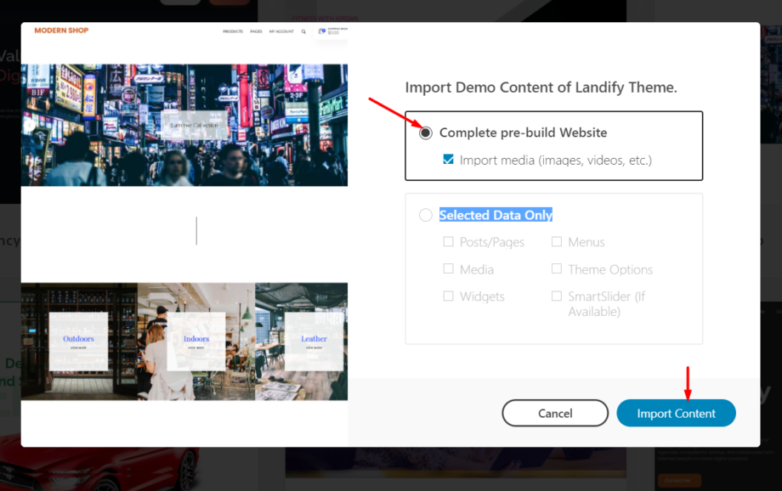
Task: Check the Theme Options option
Action: click(x=557, y=269)
